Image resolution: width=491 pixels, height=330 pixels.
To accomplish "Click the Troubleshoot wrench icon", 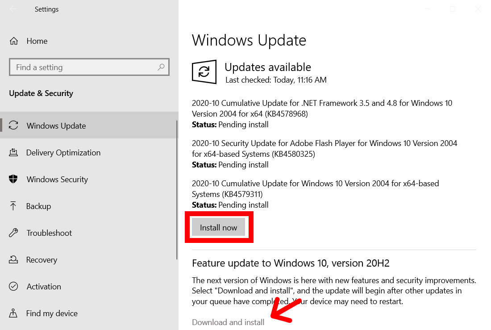I will tap(13, 233).
